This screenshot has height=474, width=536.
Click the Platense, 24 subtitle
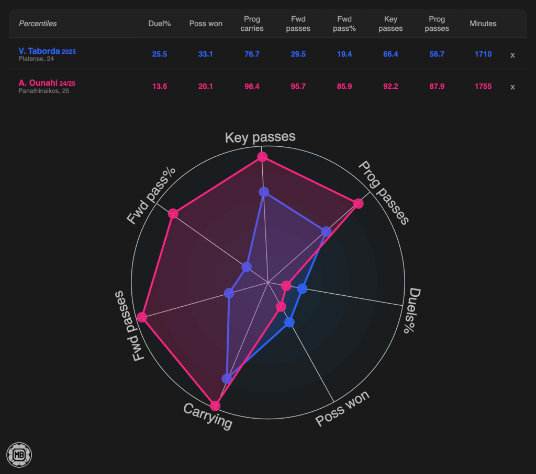coord(36,59)
